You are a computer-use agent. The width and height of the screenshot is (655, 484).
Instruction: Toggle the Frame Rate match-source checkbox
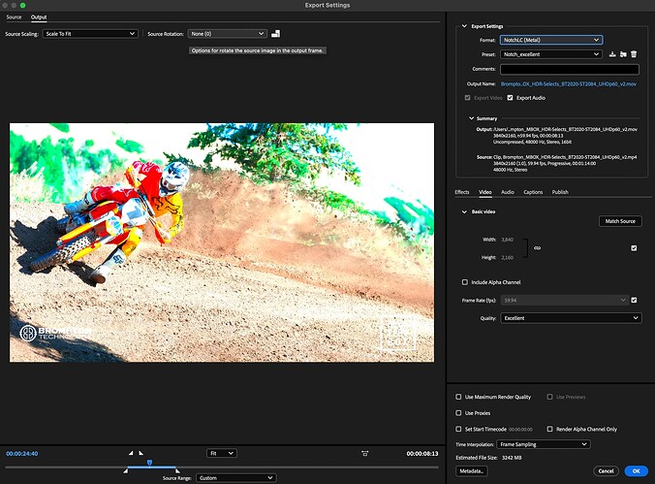[x=634, y=300]
